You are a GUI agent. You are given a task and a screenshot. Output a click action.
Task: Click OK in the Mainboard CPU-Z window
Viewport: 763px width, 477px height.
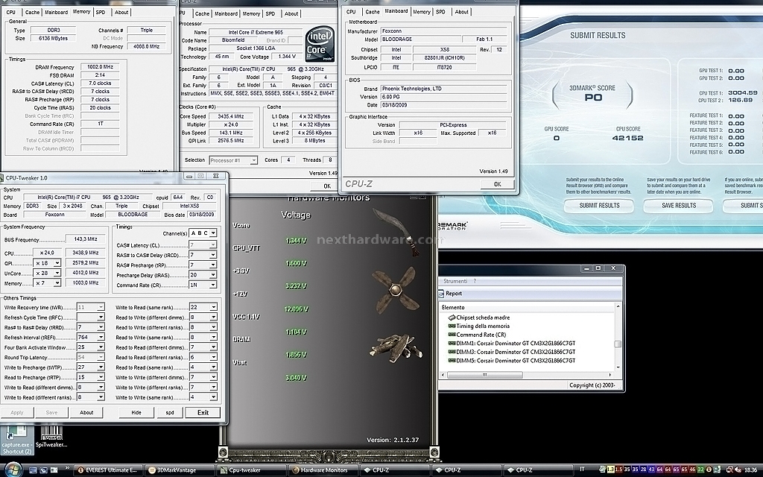point(497,184)
